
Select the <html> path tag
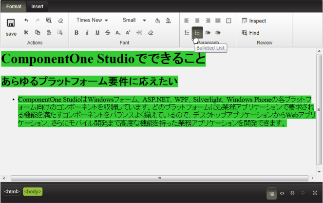pyautogui.click(x=12, y=191)
